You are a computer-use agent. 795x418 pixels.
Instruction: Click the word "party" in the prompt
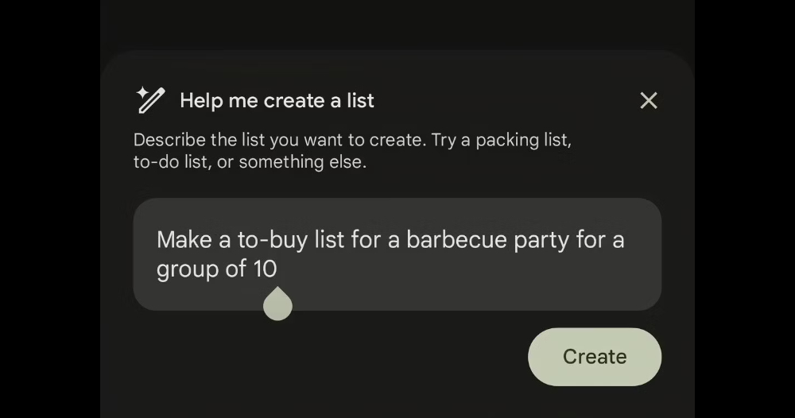click(x=541, y=241)
